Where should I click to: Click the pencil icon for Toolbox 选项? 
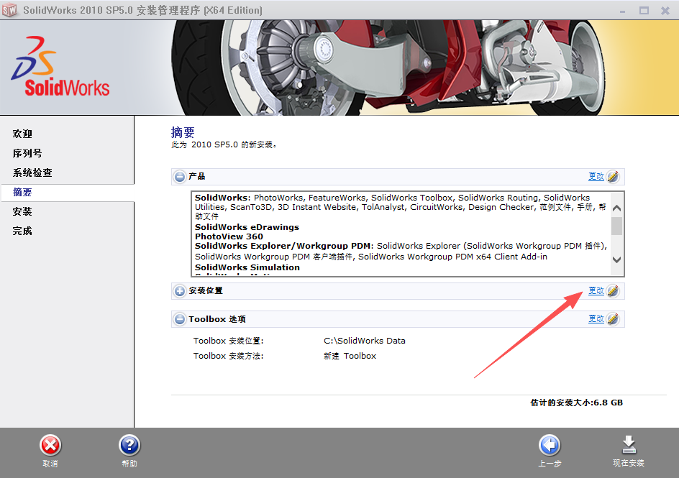(612, 318)
